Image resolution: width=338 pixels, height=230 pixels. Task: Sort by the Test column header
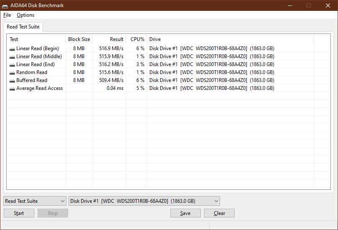36,39
